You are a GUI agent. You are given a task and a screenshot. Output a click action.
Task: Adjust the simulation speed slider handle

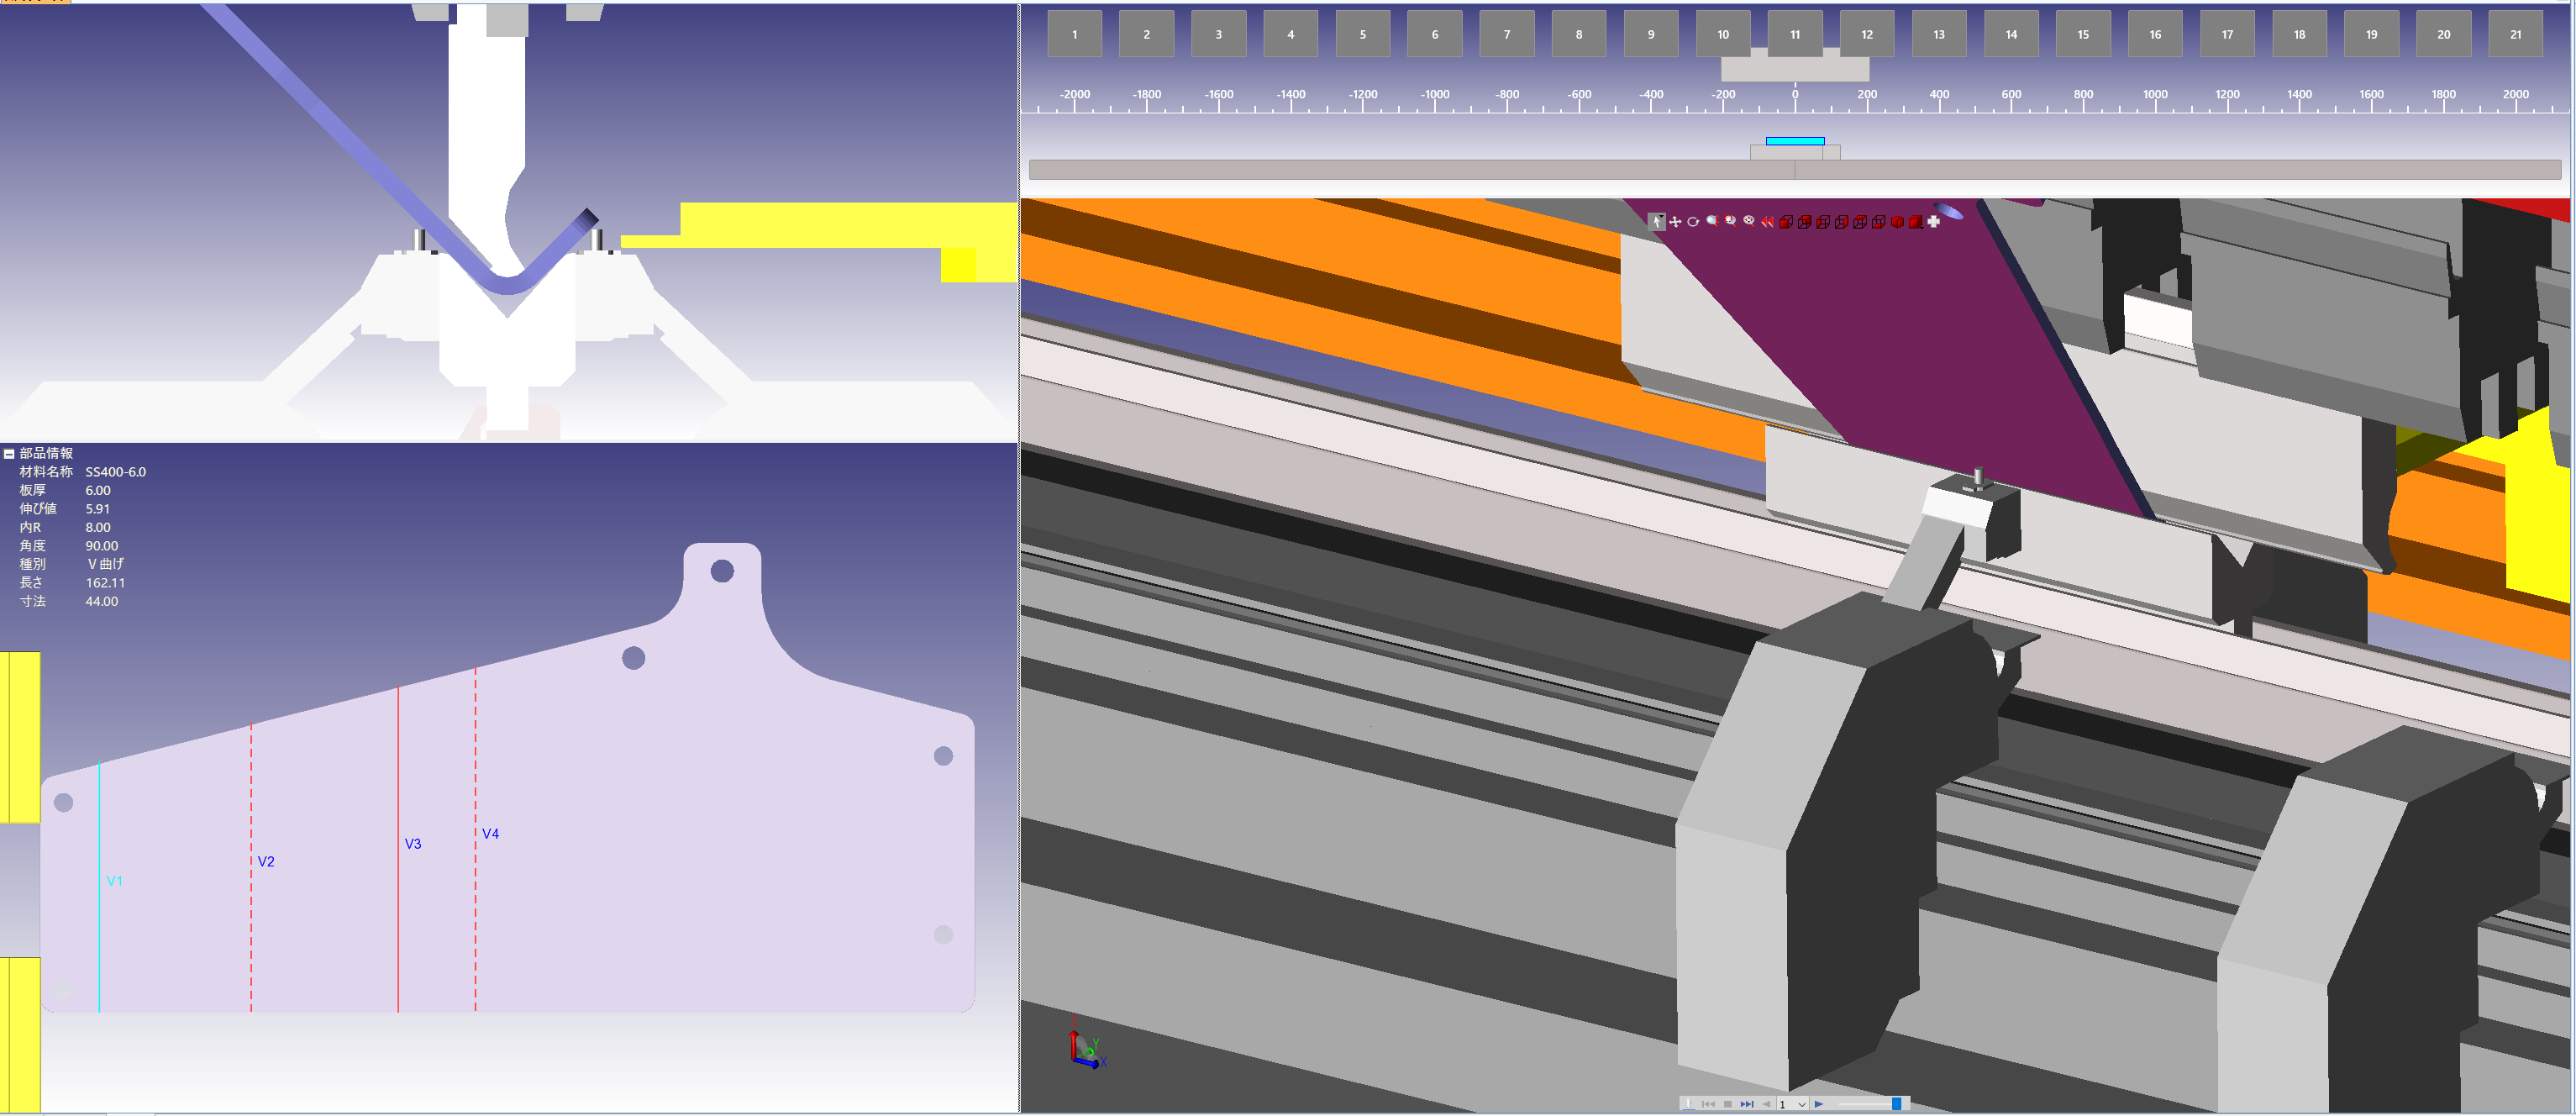1897,1104
